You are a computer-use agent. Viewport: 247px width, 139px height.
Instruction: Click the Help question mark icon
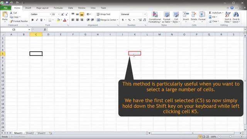coord(232,8)
